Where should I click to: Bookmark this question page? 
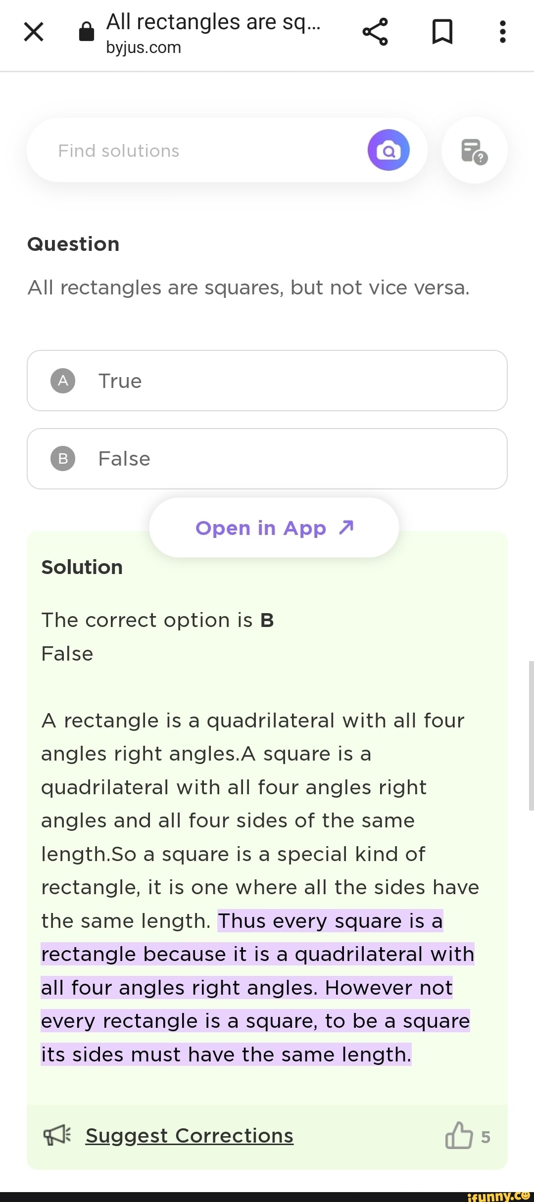(442, 32)
